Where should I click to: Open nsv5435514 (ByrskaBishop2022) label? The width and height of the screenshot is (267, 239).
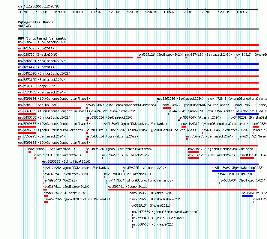tap(112, 136)
